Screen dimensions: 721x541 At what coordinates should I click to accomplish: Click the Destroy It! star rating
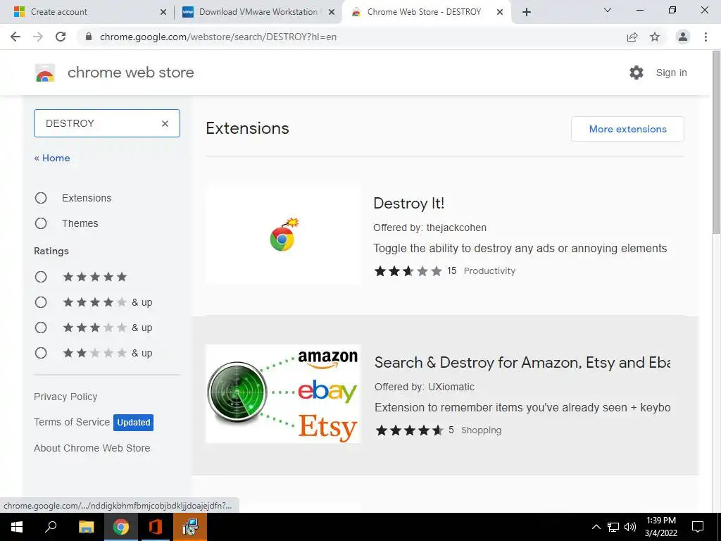pos(408,271)
